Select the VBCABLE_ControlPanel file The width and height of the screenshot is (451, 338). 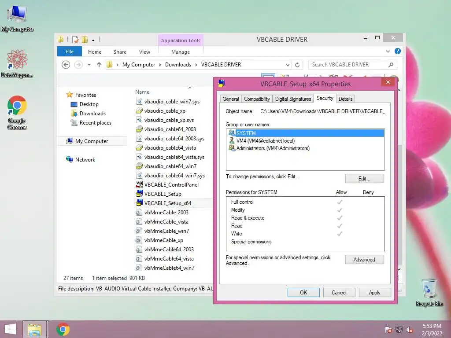coord(167,184)
